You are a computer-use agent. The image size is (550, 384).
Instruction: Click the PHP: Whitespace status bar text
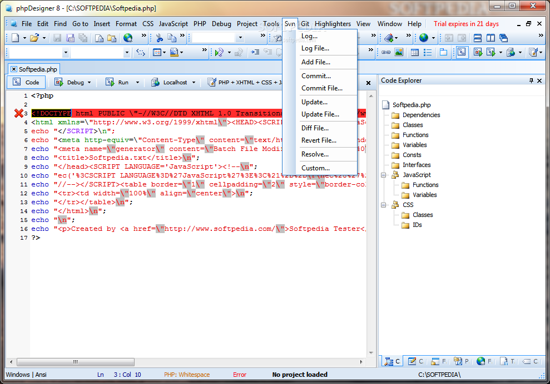187,375
